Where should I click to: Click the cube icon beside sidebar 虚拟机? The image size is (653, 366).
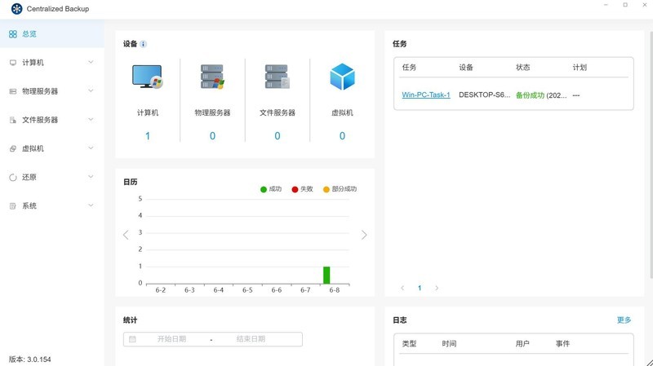pos(13,148)
